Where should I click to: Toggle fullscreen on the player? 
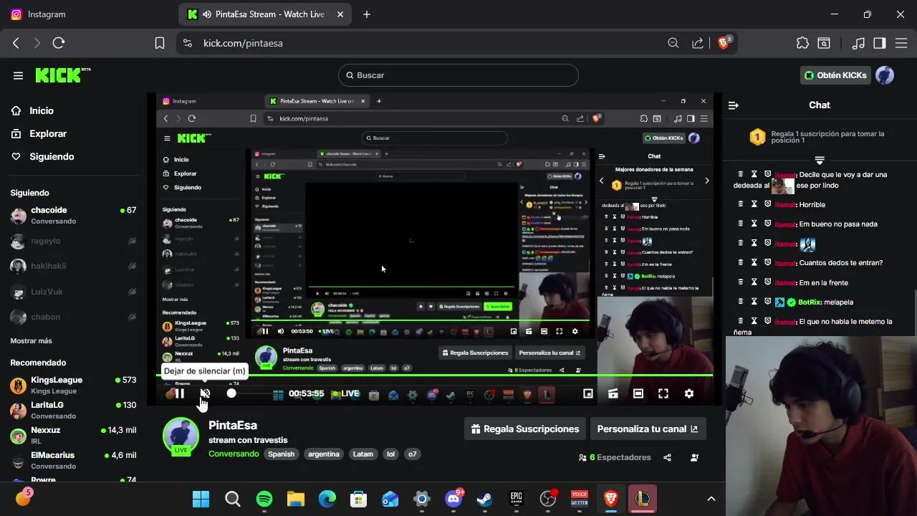tap(663, 393)
